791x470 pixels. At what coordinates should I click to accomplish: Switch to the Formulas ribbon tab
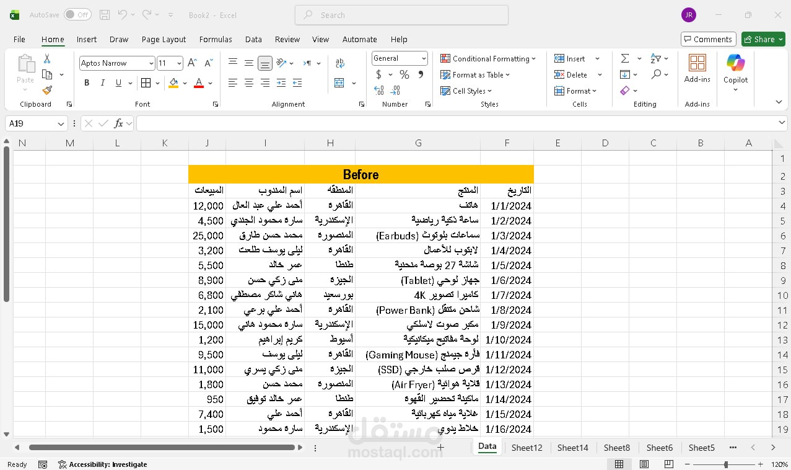(216, 39)
